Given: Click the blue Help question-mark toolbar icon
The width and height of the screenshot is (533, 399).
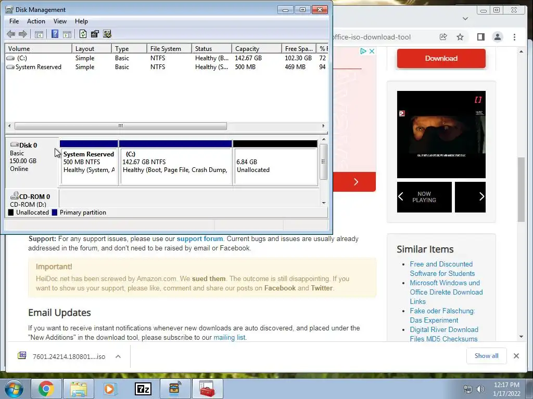Looking at the screenshot, I should 55,34.
